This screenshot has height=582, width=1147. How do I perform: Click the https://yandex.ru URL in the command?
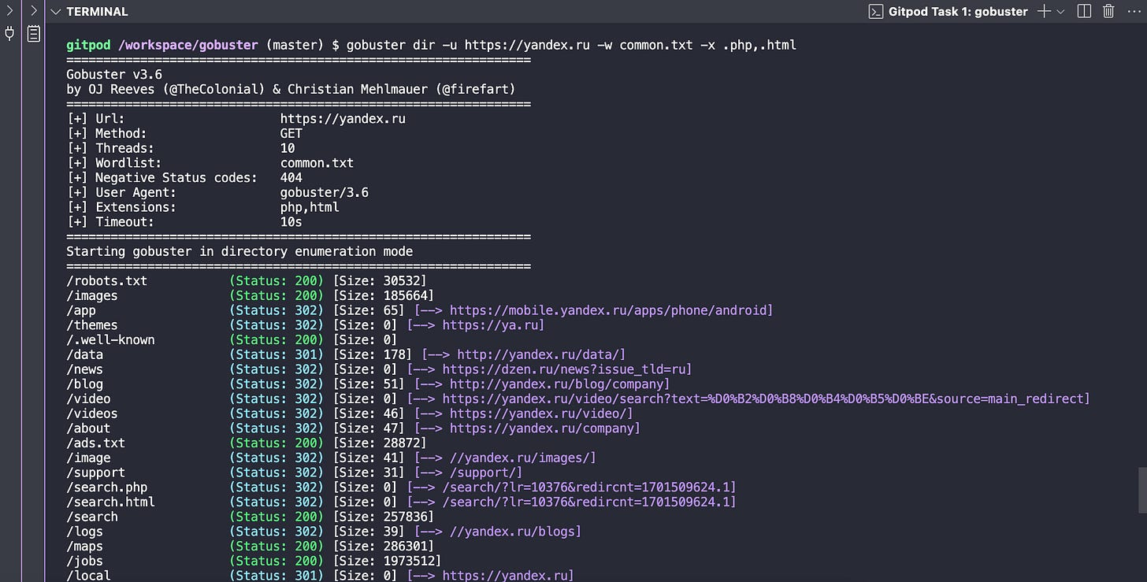[527, 45]
